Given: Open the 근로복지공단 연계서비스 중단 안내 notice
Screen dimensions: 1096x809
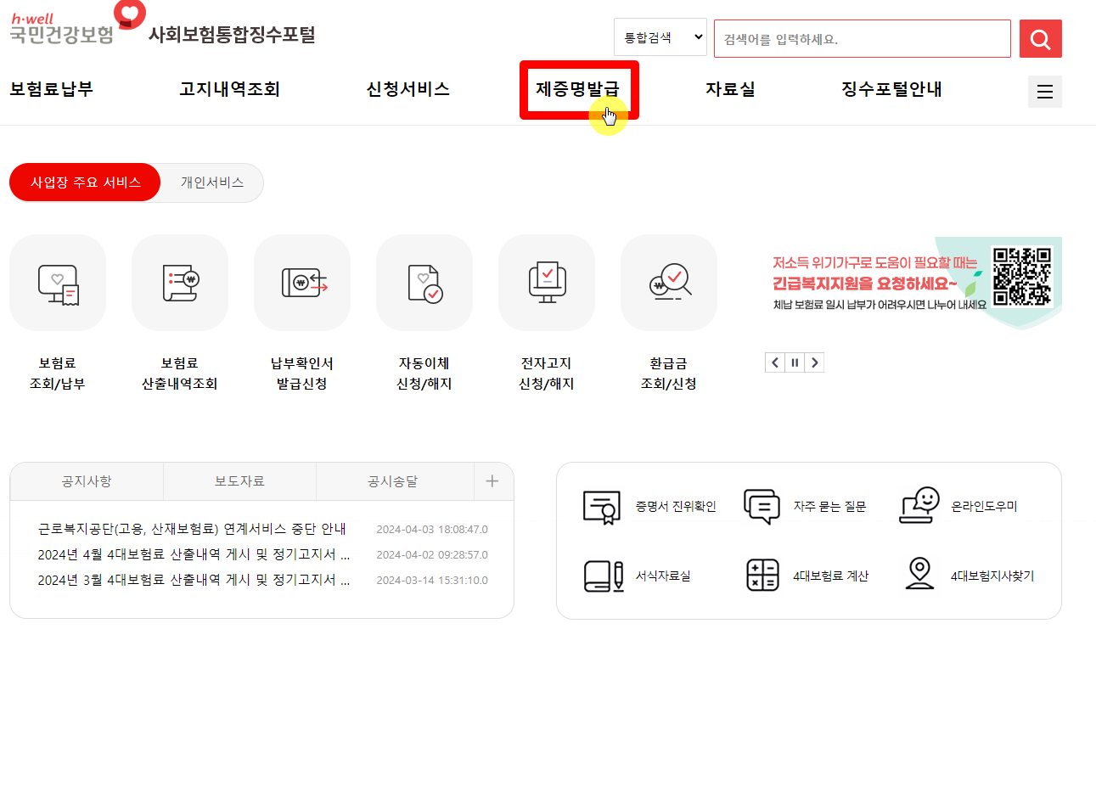Looking at the screenshot, I should 188,528.
